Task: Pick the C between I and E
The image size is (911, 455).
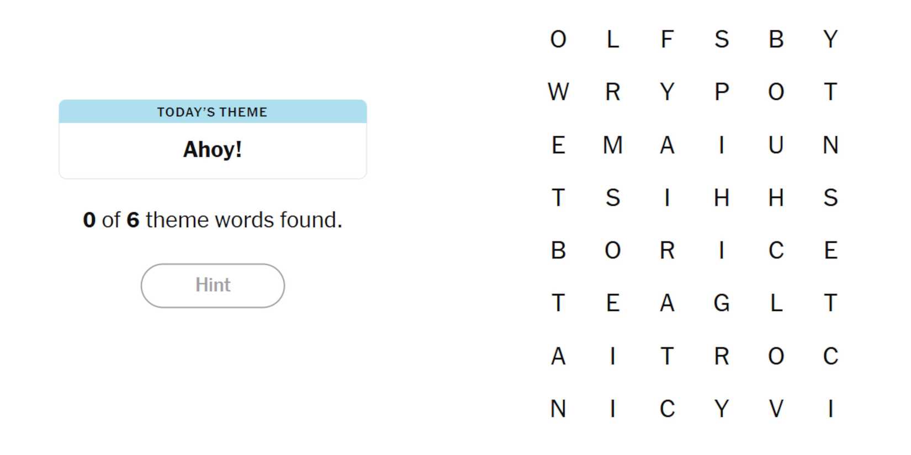Action: click(x=776, y=250)
